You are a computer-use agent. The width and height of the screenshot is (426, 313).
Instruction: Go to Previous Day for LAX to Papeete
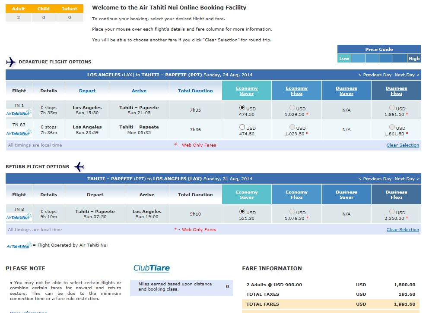click(375, 75)
